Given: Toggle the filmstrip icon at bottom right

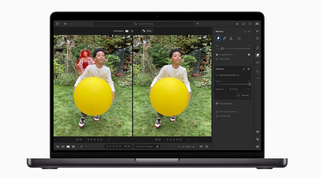Looking at the screenshot, I should pos(201,147).
